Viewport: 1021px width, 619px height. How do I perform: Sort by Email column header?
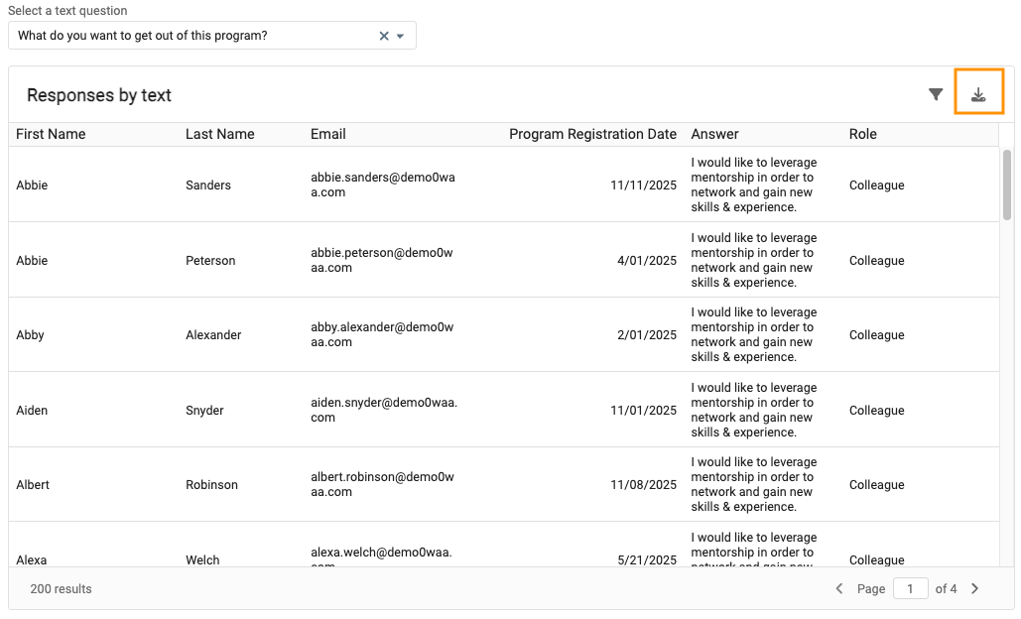[328, 134]
